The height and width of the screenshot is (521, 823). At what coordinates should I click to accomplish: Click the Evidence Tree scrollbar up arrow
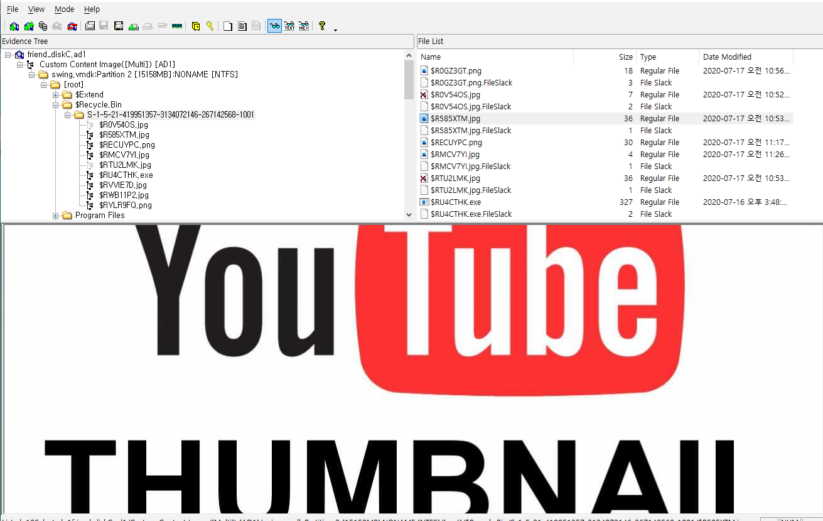(409, 55)
